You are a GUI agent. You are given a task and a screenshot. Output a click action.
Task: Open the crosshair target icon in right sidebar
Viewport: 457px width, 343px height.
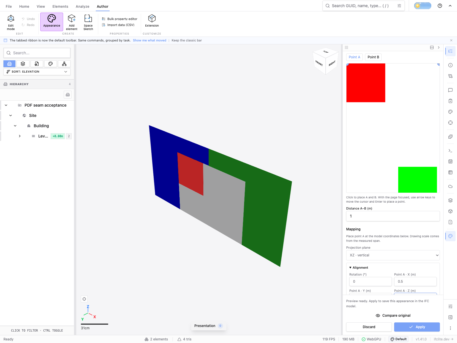pyautogui.click(x=450, y=123)
